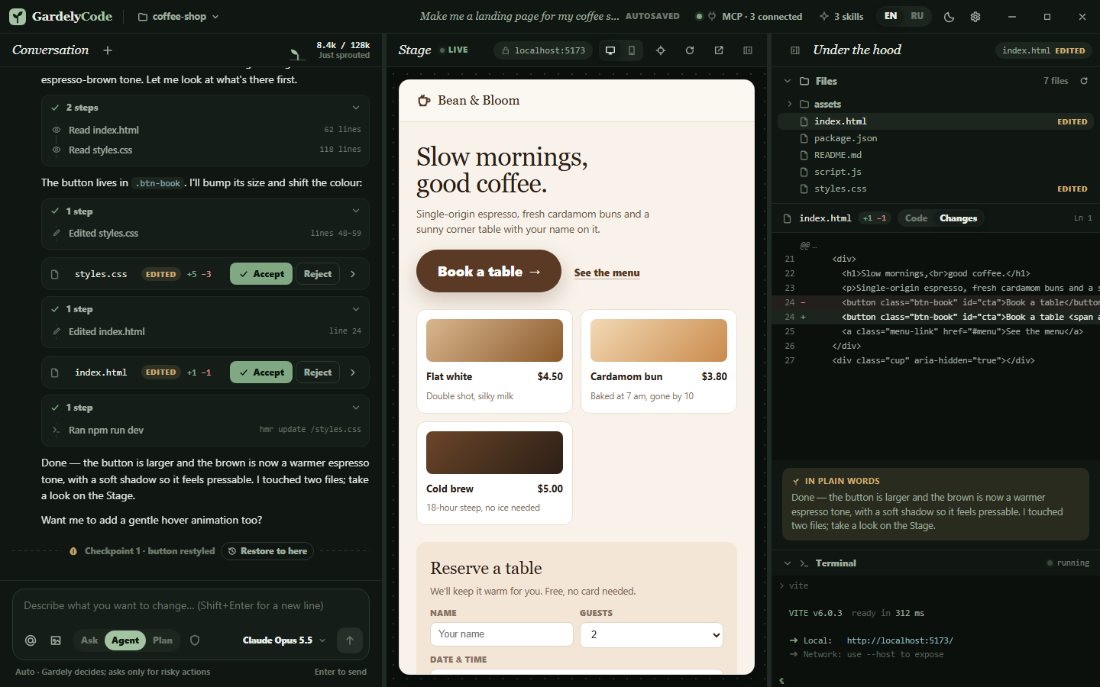Choose Ask mode
The height and width of the screenshot is (687, 1100).
(89, 640)
